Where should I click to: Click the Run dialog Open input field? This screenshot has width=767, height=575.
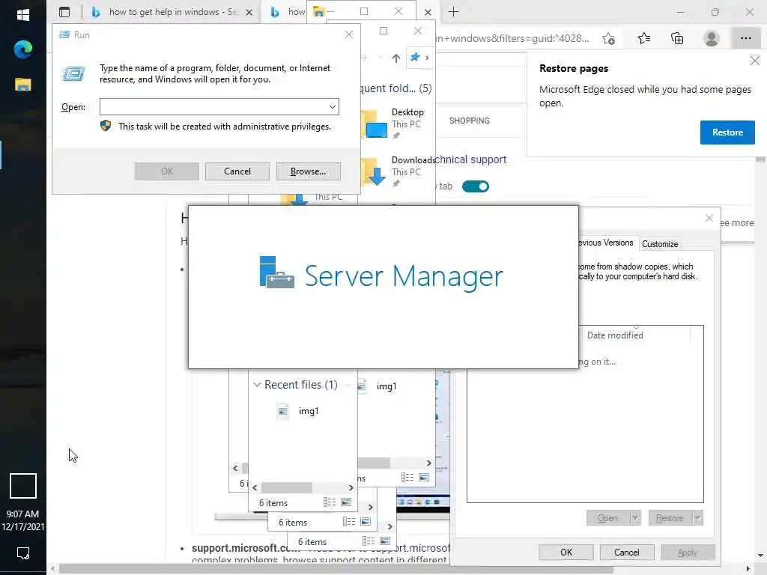[x=213, y=106]
